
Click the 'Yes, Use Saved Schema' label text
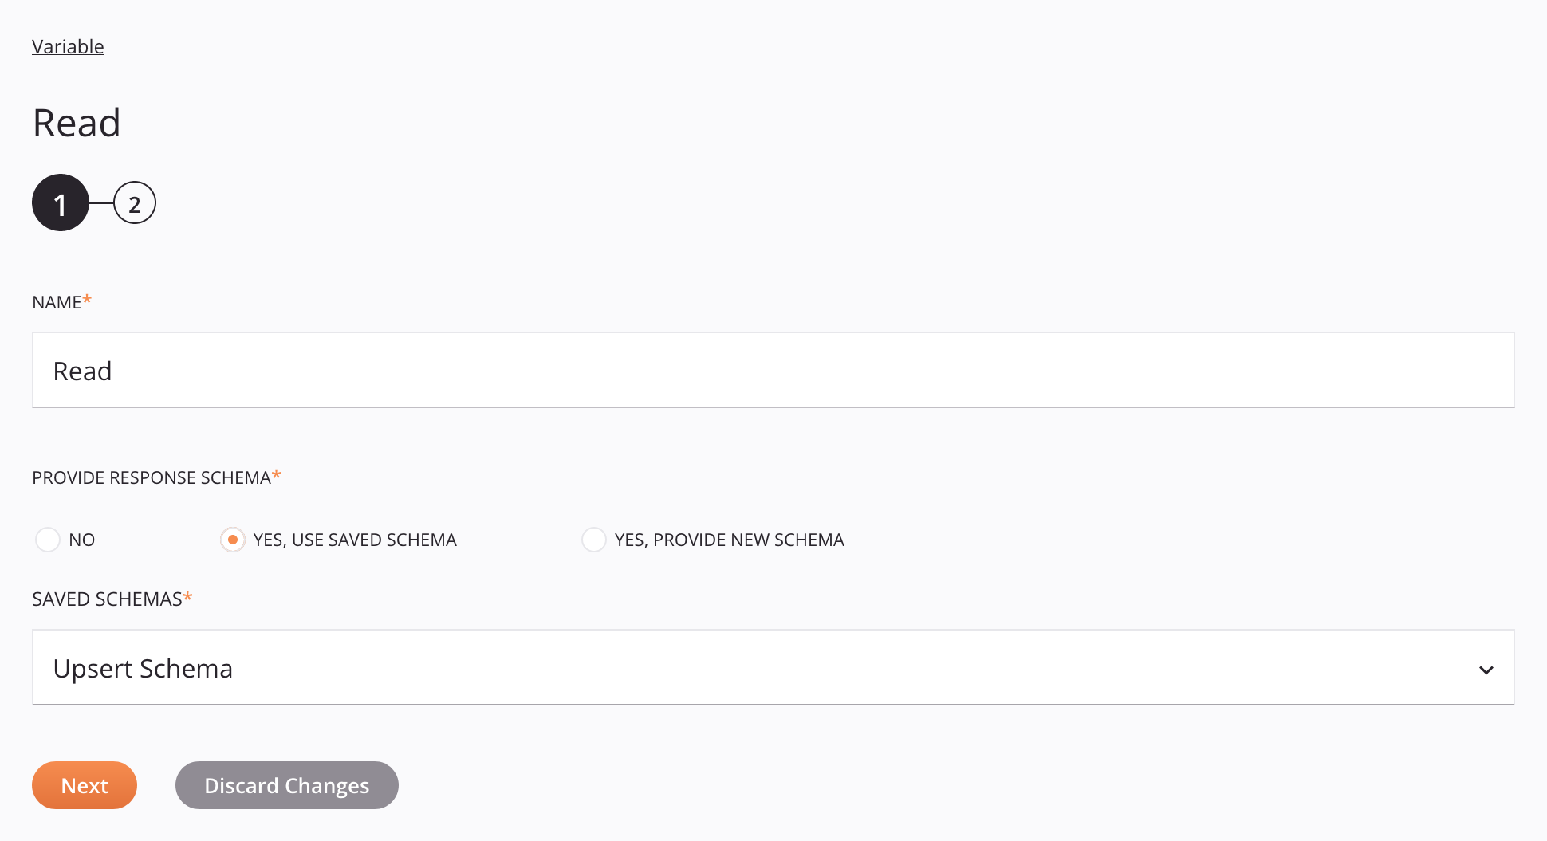(354, 540)
